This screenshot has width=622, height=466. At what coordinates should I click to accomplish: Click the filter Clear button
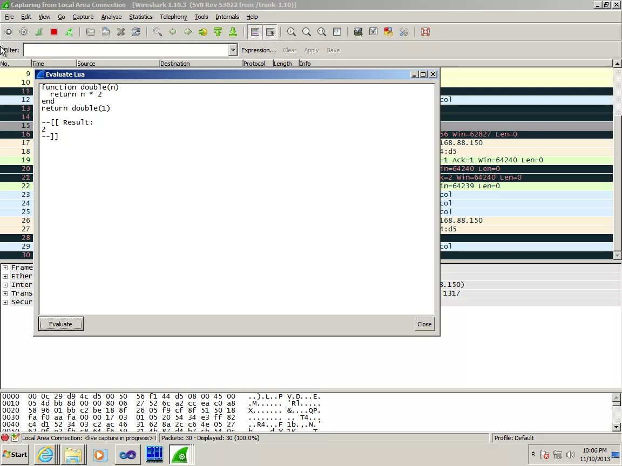tap(289, 50)
